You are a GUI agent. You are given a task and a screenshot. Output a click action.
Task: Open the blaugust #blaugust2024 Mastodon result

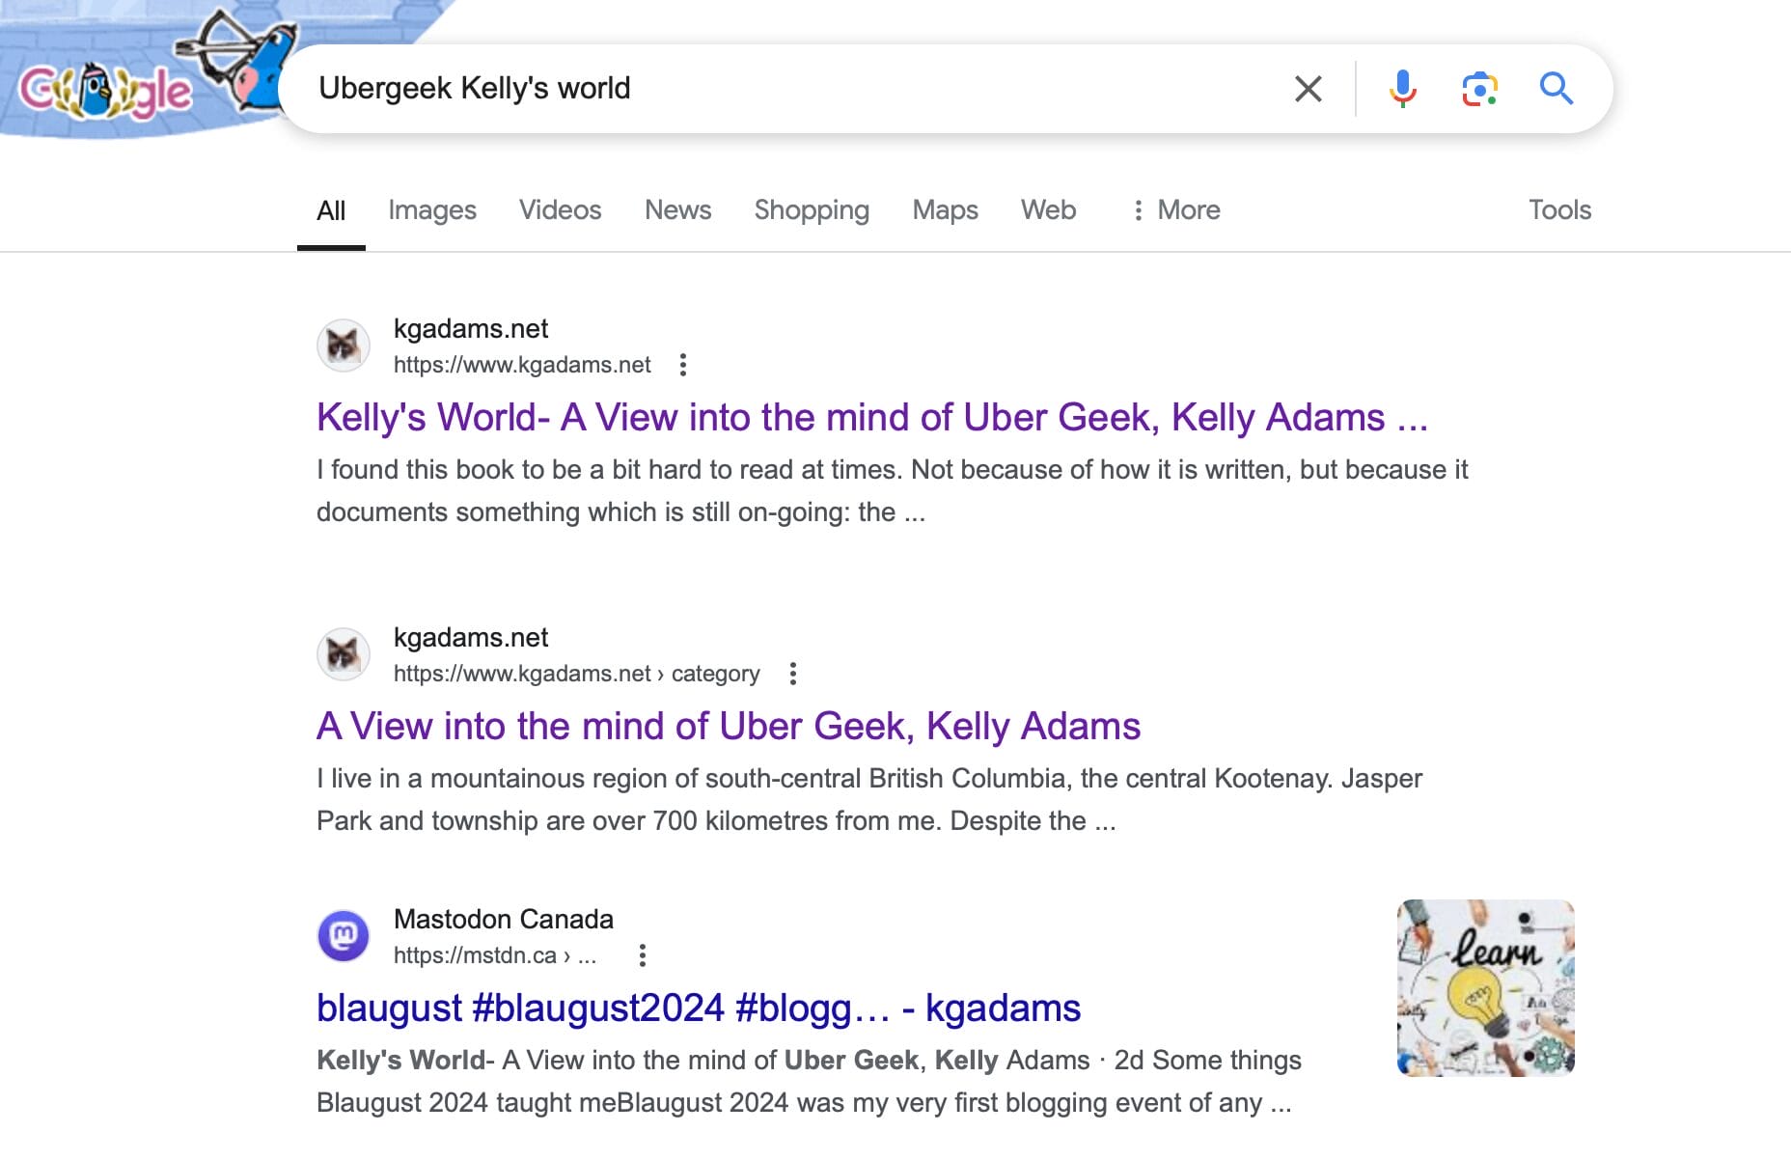tap(698, 1008)
